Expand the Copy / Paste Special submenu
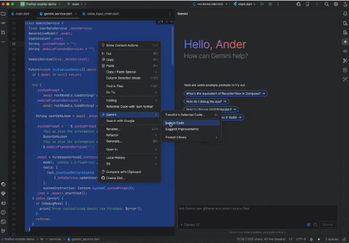The height and width of the screenshot is (243, 349). coord(129,72)
